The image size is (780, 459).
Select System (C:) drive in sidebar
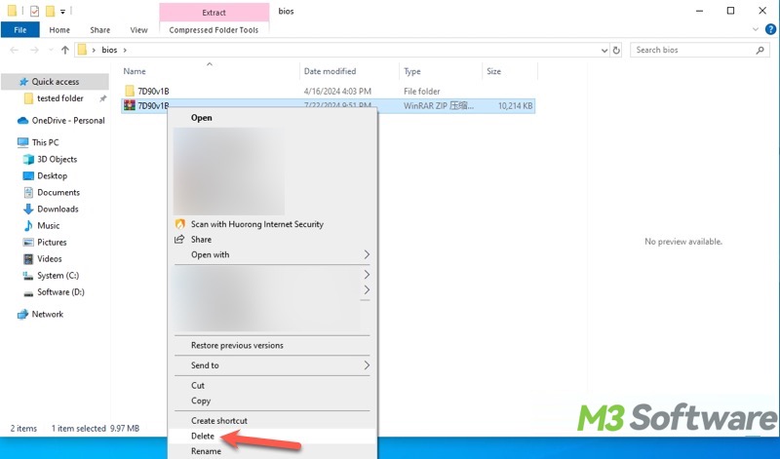coord(58,276)
